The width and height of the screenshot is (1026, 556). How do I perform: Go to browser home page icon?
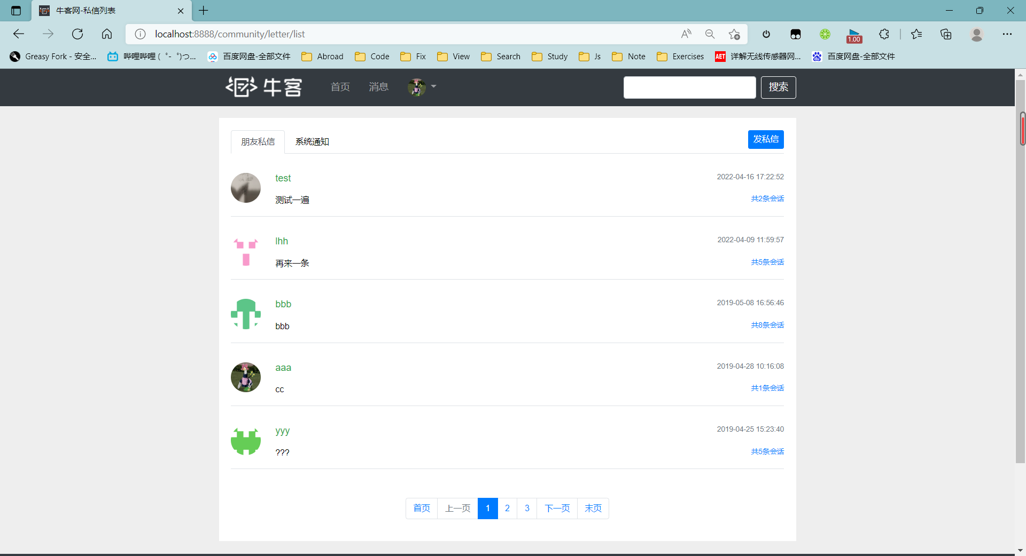click(107, 34)
